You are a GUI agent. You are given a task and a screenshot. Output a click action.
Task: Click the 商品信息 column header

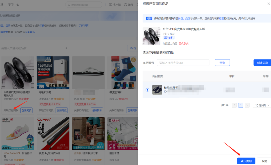158,76
